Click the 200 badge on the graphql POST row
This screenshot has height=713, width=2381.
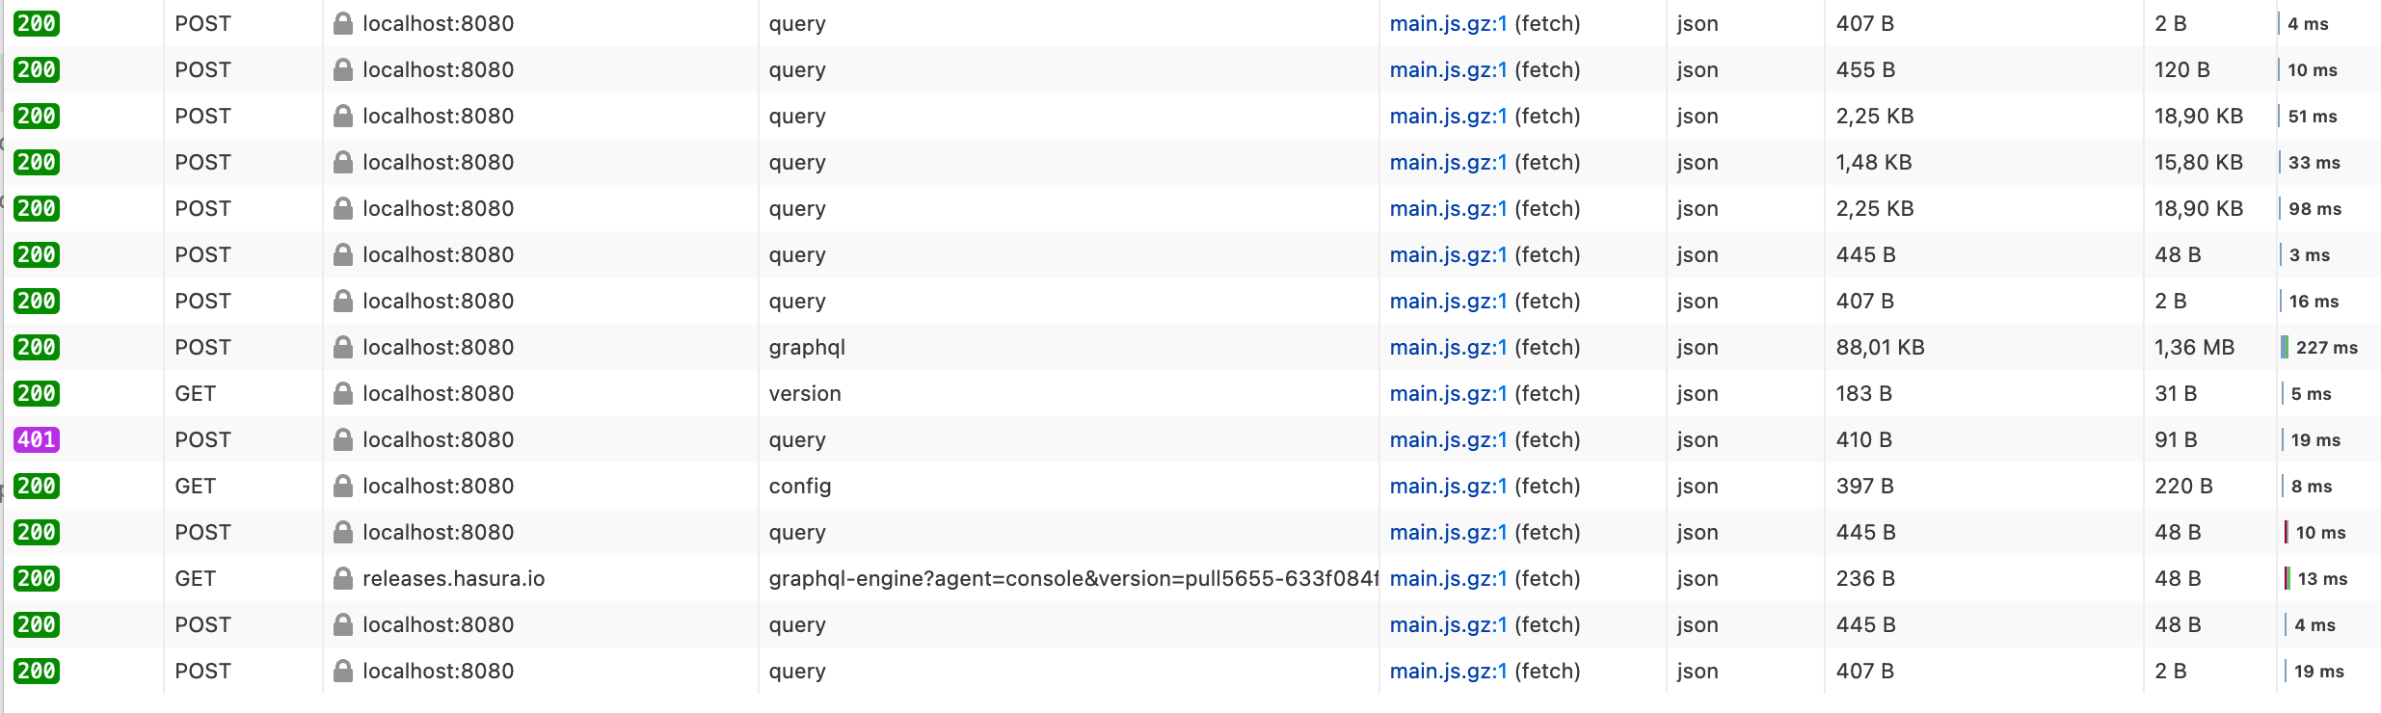click(x=35, y=347)
